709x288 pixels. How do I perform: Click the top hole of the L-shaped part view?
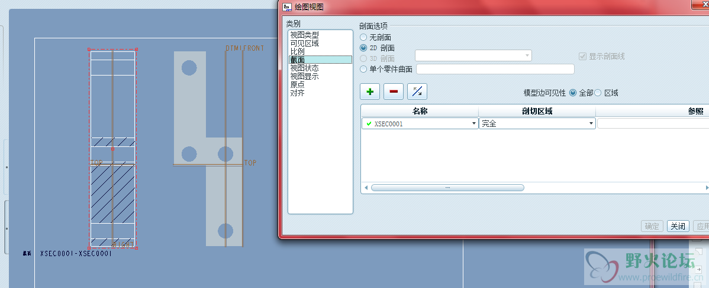[x=189, y=68]
